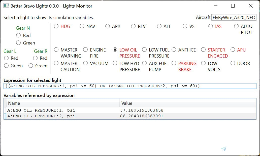Viewport: 260px width, 156px height.
Task: Choose the MASTER WARNING light
Action: coord(56,49)
